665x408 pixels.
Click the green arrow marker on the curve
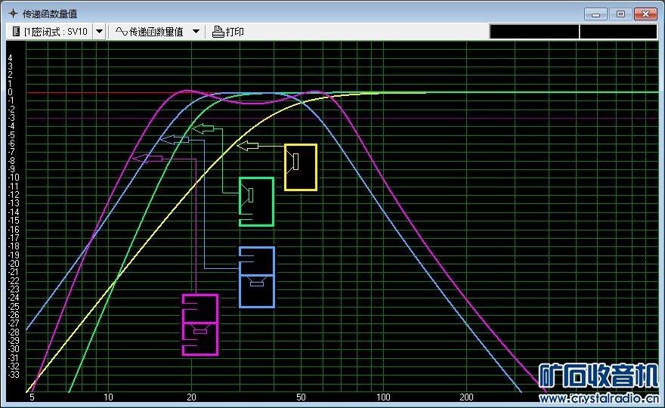[203, 128]
